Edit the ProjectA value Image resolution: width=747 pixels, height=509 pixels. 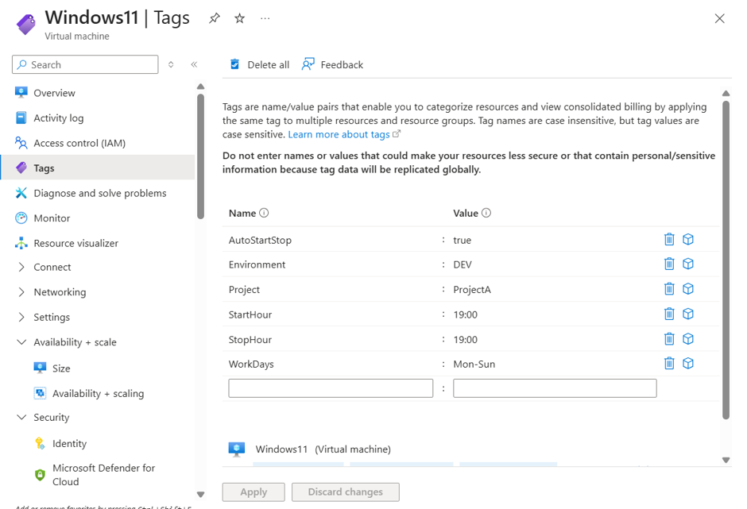click(x=472, y=290)
